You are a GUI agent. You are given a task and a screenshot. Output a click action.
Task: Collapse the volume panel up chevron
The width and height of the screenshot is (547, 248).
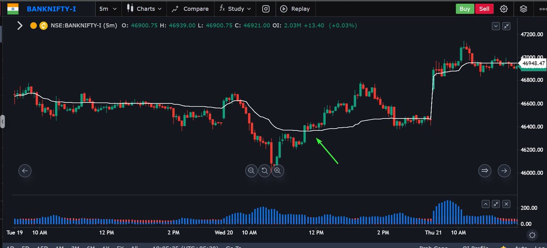485,204
